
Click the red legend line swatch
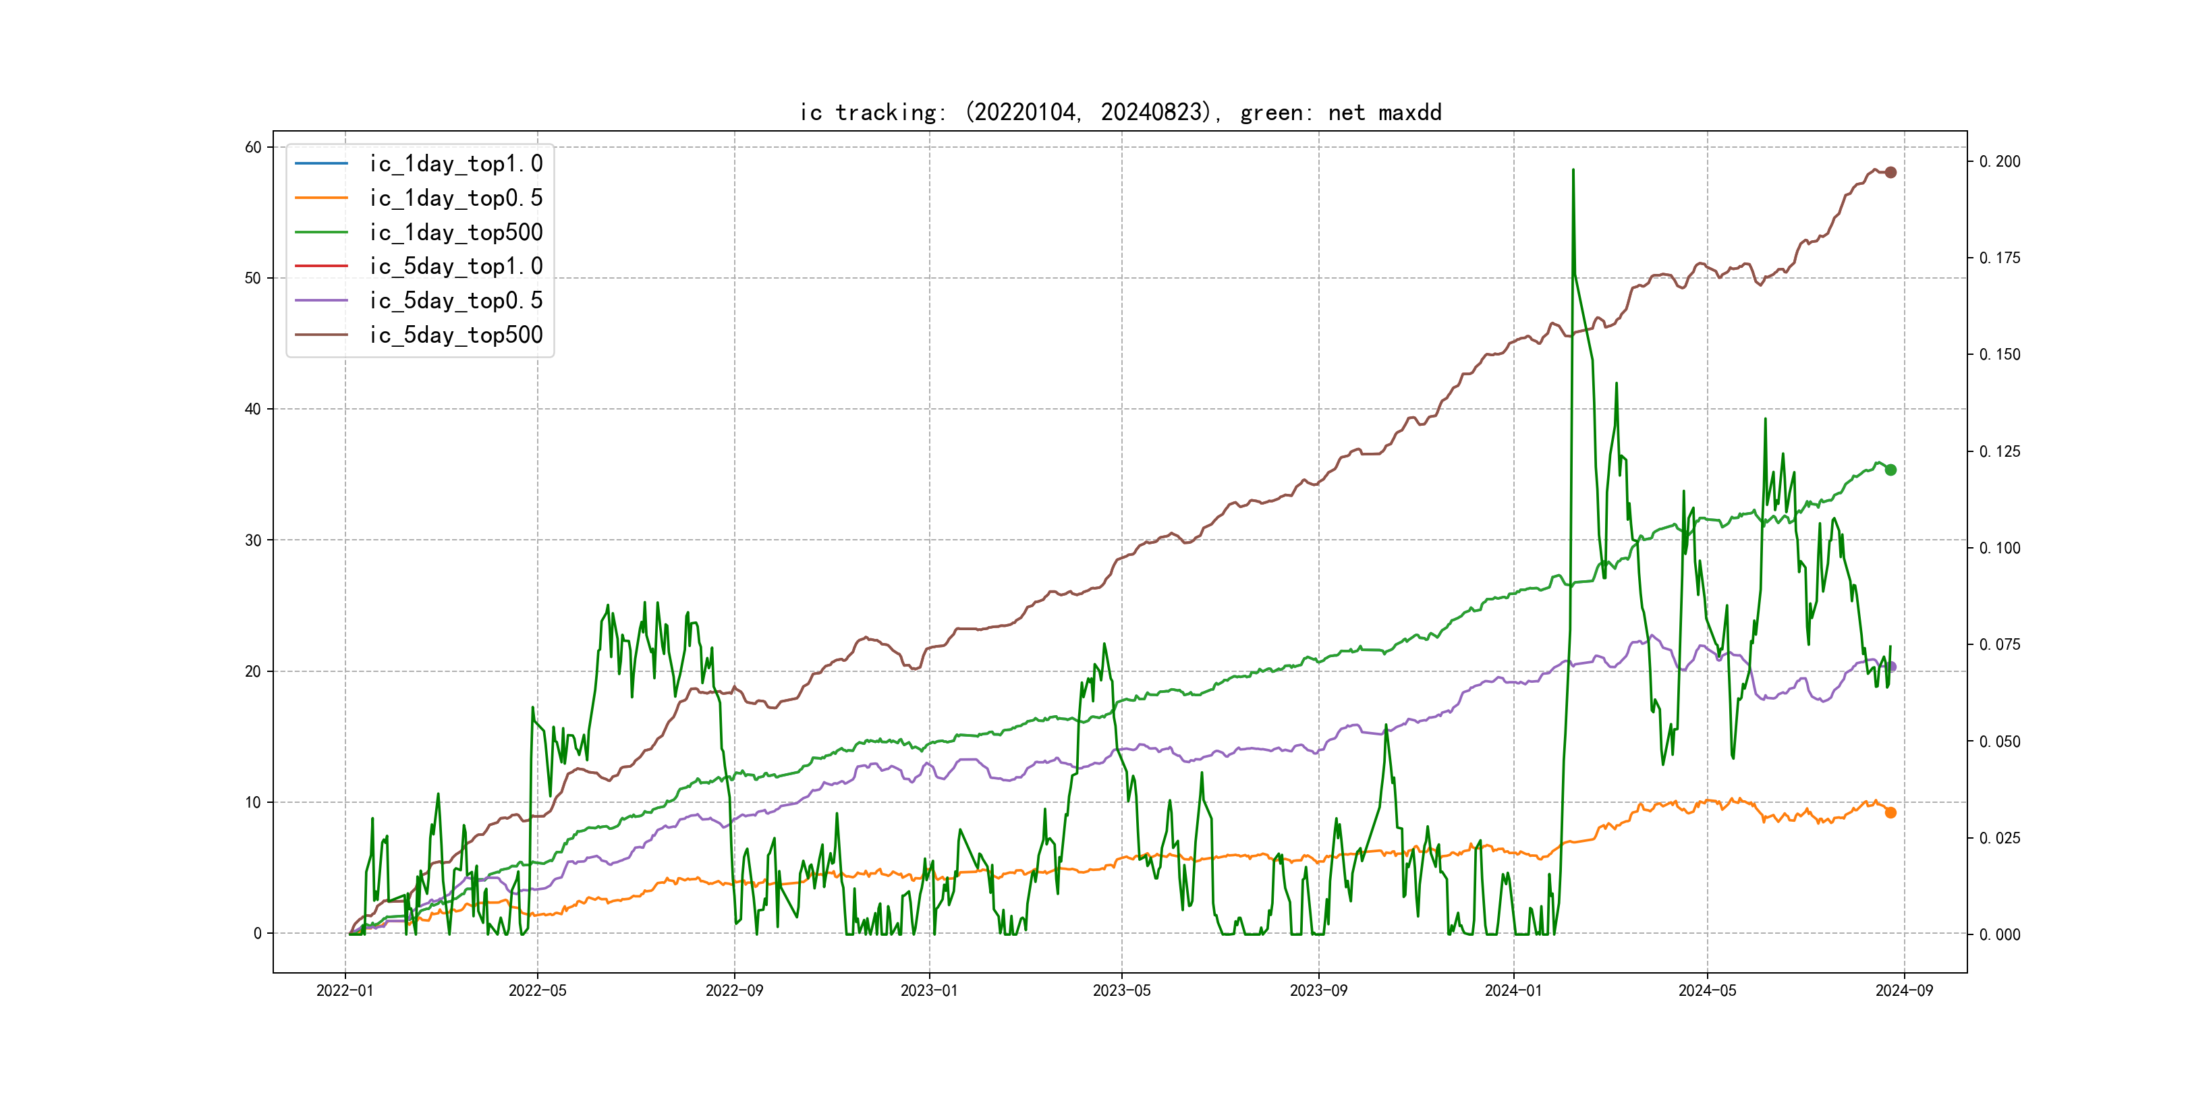320,267
